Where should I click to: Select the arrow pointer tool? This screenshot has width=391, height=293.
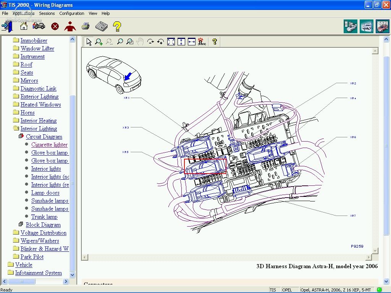89,42
